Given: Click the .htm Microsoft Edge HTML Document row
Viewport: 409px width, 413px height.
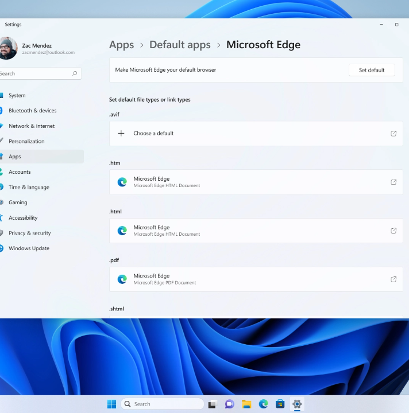Looking at the screenshot, I should [x=256, y=182].
